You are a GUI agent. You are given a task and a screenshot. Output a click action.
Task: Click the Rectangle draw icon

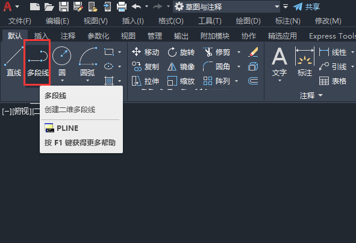109,52
